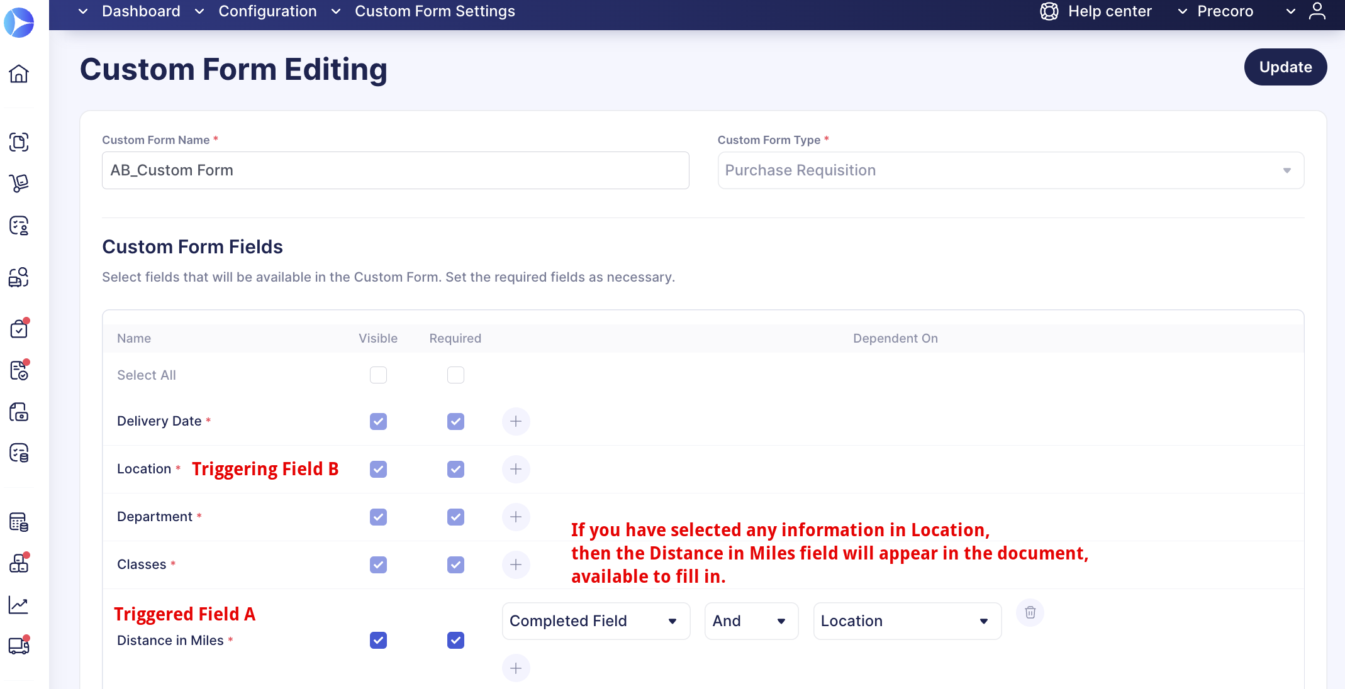This screenshot has height=689, width=1345.
Task: Click the Name column header
Action: (x=134, y=338)
